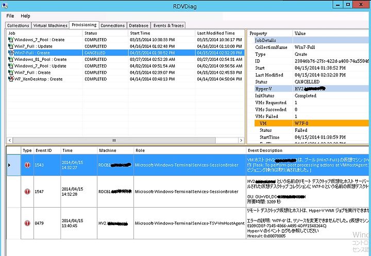
Task: Select the Windows_7_Pool : Create job row
Action: pyautogui.click(x=125, y=40)
